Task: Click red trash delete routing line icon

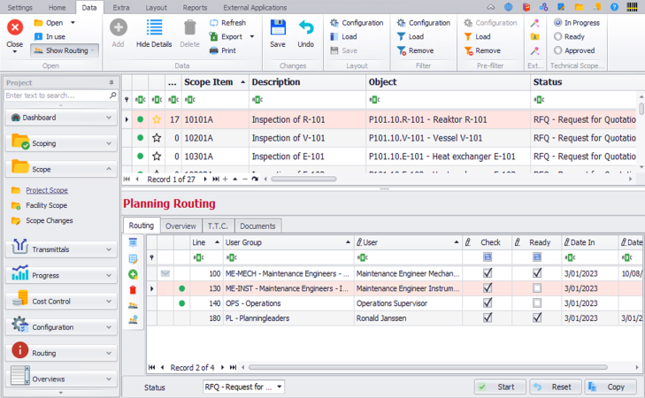Action: pyautogui.click(x=133, y=290)
